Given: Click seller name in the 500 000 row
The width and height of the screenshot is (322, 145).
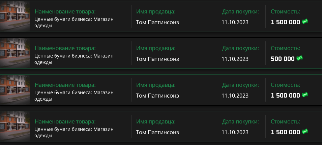Looking at the screenshot, I should tap(157, 59).
